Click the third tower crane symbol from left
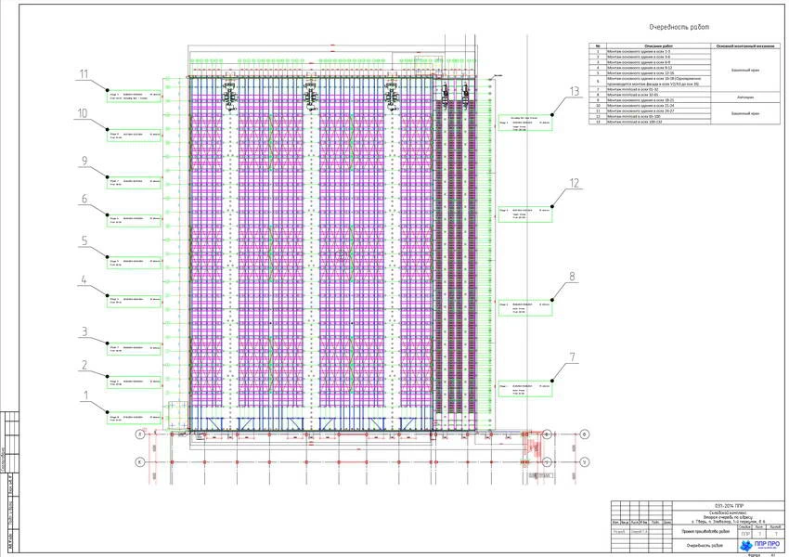Viewport: 789px width, 557px height. coord(391,94)
